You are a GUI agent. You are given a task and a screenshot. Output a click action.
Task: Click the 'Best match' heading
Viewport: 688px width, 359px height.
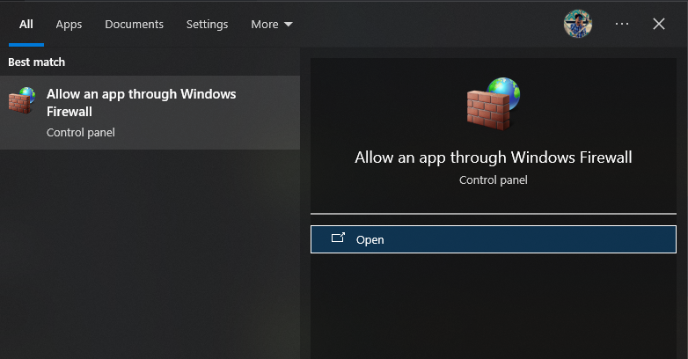(36, 62)
